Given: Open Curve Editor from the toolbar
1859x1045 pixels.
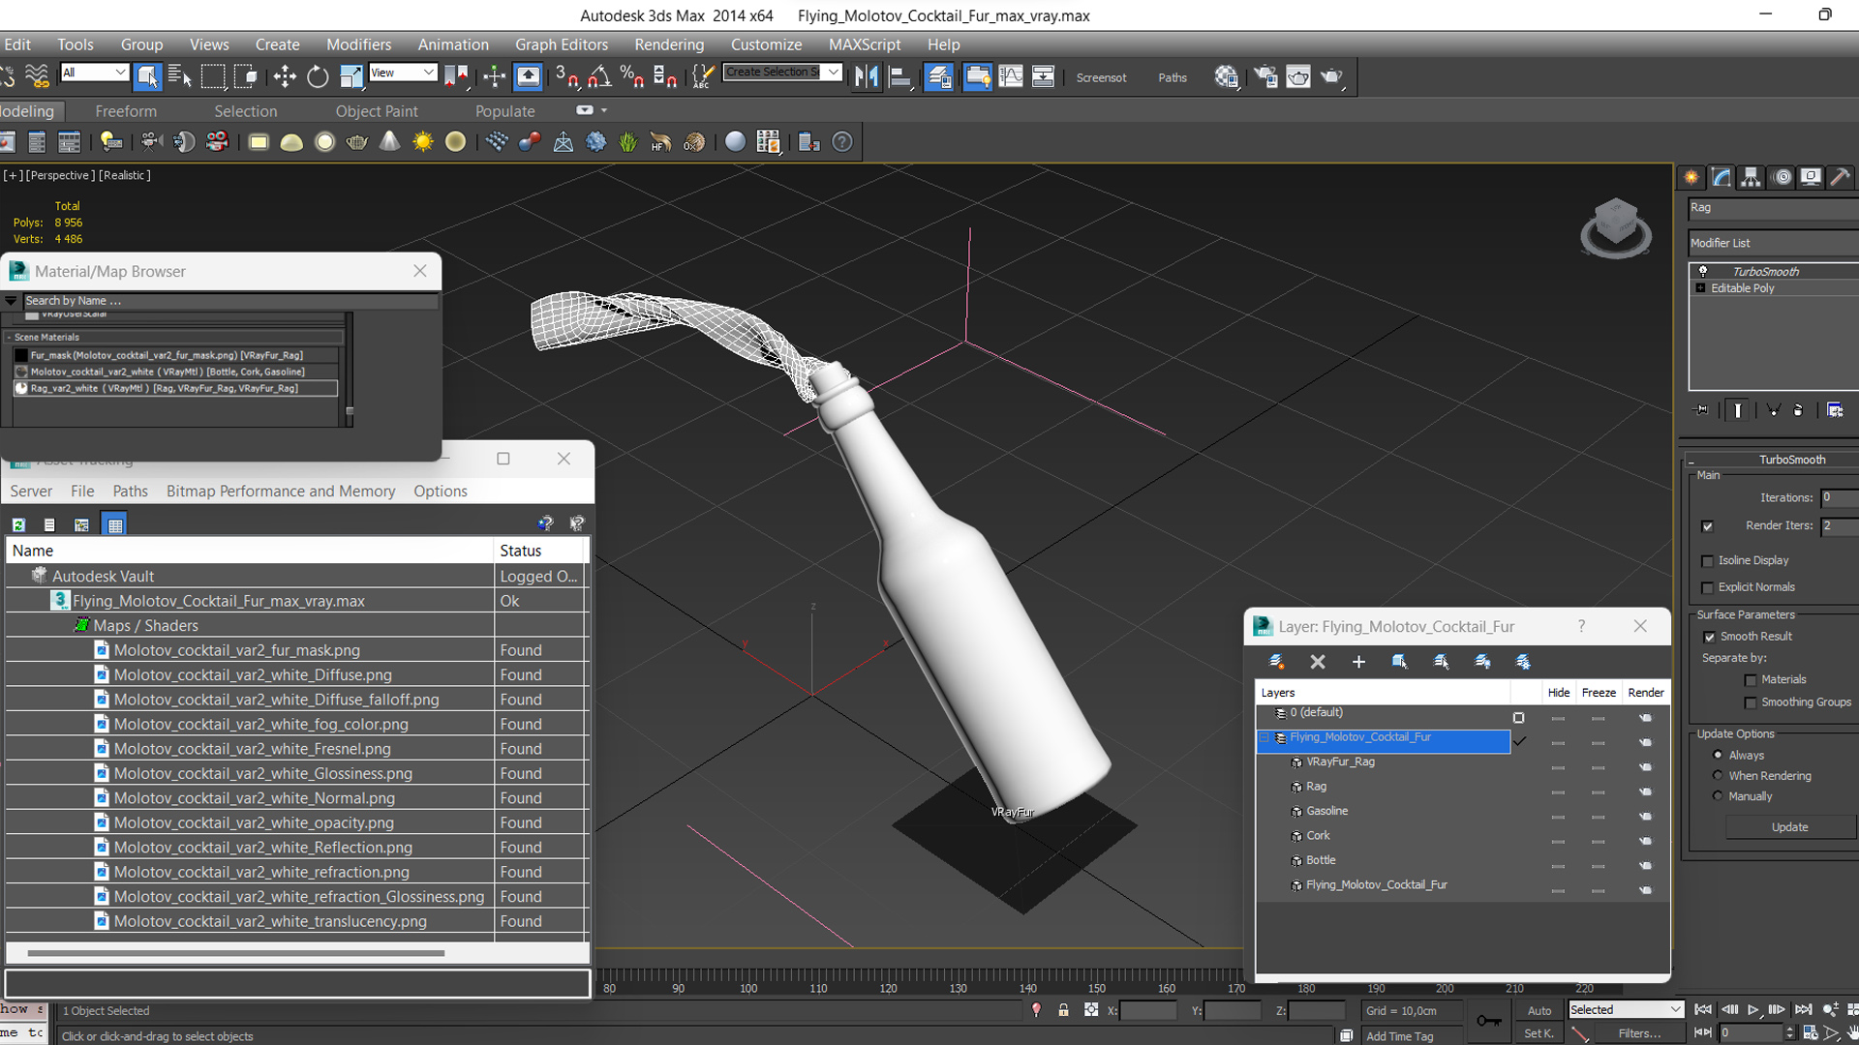Looking at the screenshot, I should click(1010, 76).
